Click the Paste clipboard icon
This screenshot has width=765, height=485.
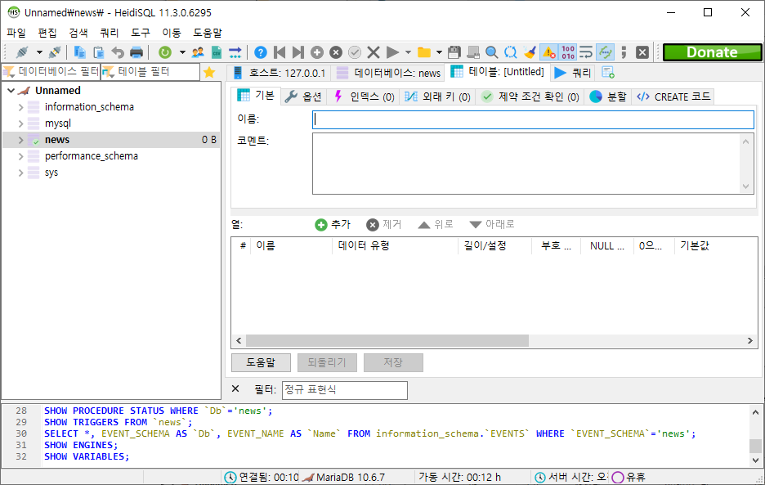99,52
